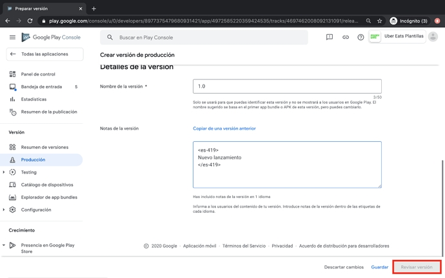Viewport: 445px width, 278px height.
Task: Open Acuerdo de distribución para desarrolladores link
Action: (x=344, y=246)
